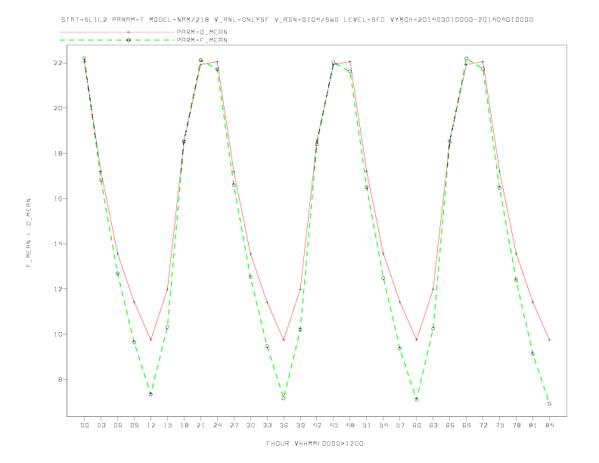Click x-axis tick label 48
Image resolution: width=599 pixels, height=463 pixels.
350,425
